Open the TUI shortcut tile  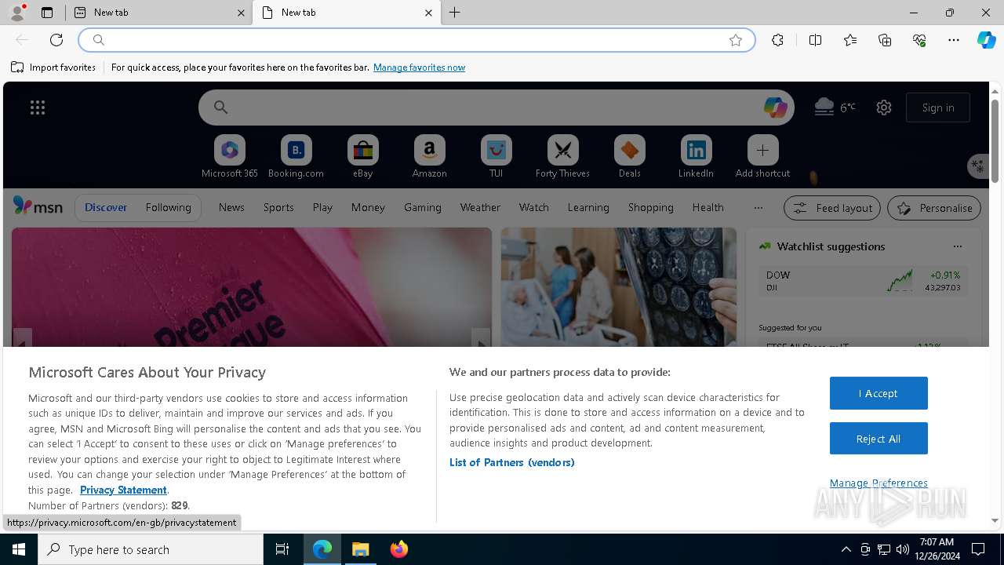[496, 156]
